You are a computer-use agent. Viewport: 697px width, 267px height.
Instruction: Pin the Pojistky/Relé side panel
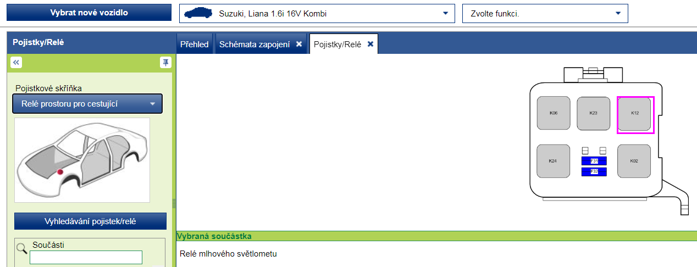pos(165,63)
